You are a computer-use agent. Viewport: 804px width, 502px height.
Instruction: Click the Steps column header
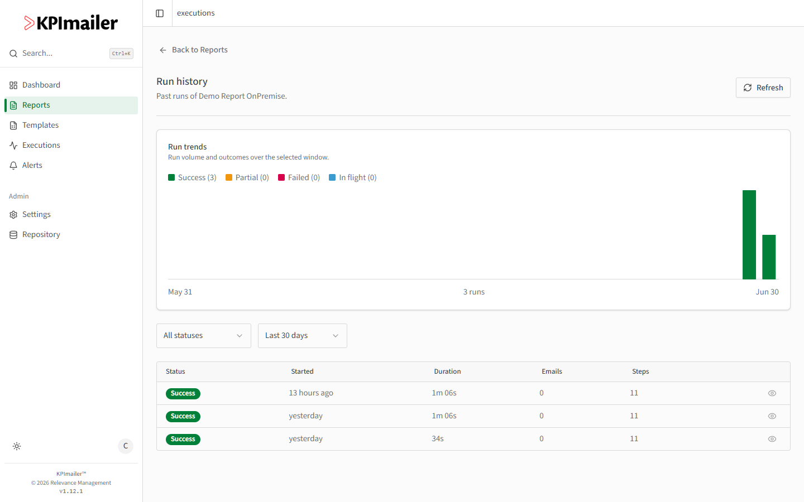click(x=640, y=371)
